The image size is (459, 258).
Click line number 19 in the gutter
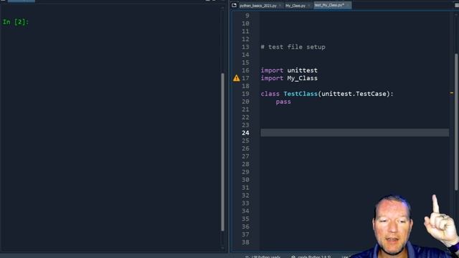click(245, 94)
